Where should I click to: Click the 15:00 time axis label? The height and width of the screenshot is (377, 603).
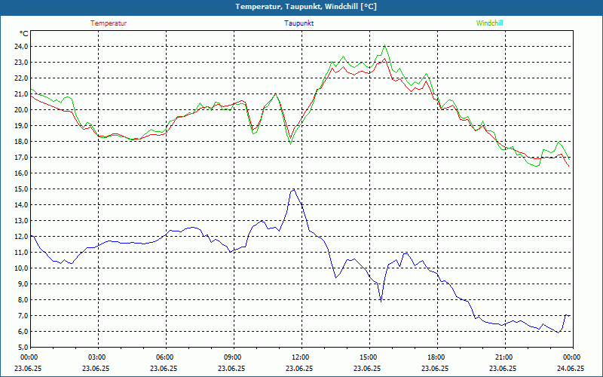(369, 357)
